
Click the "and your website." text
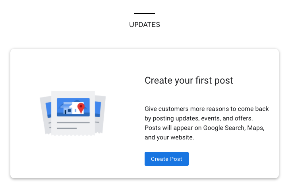tap(169, 137)
